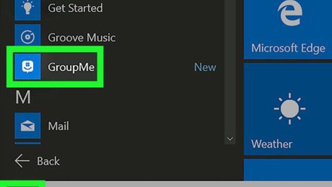The image size is (332, 187).
Task: Open the Microsoft Edge tile label
Action: (288, 48)
